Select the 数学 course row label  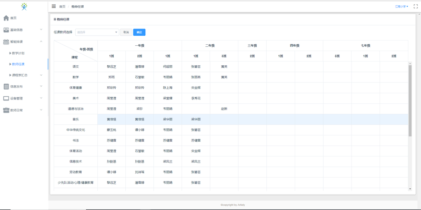(76, 77)
